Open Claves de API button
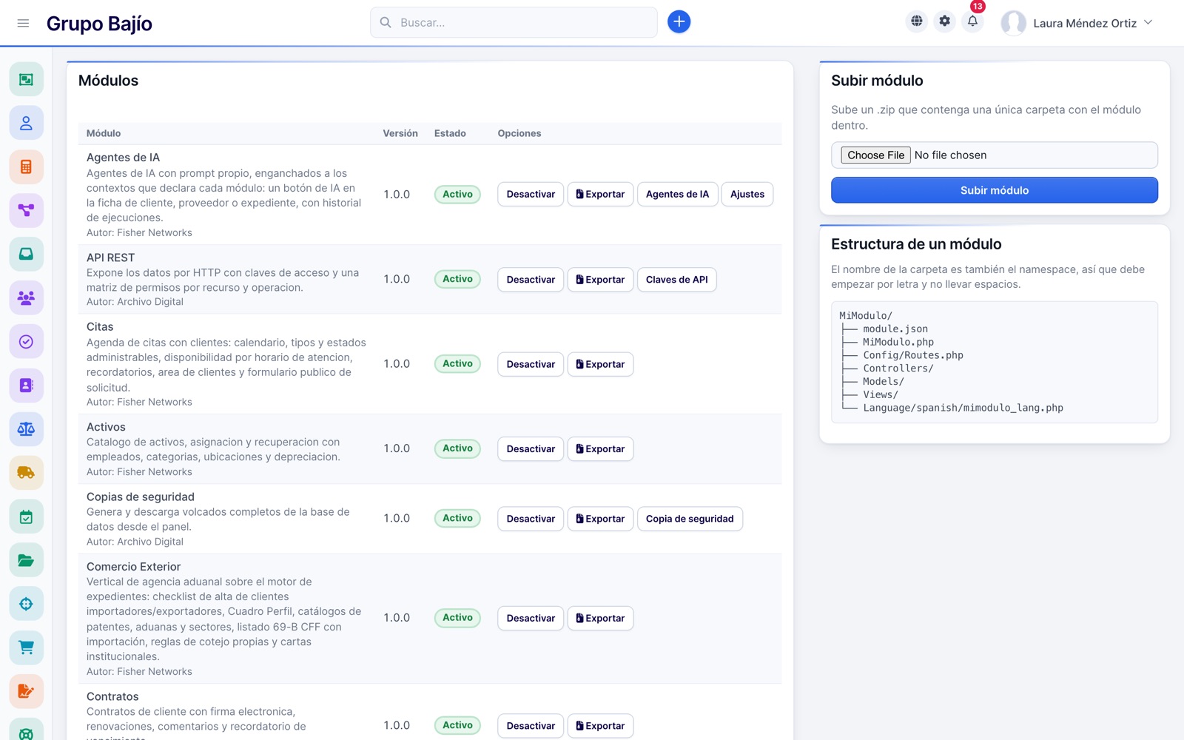This screenshot has width=1184, height=740. 676,280
